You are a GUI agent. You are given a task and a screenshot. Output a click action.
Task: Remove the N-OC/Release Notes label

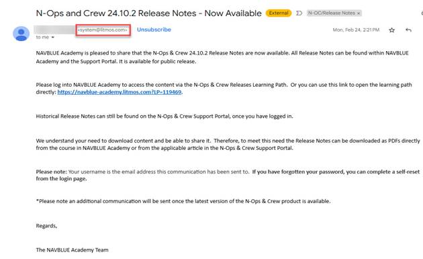(x=359, y=13)
